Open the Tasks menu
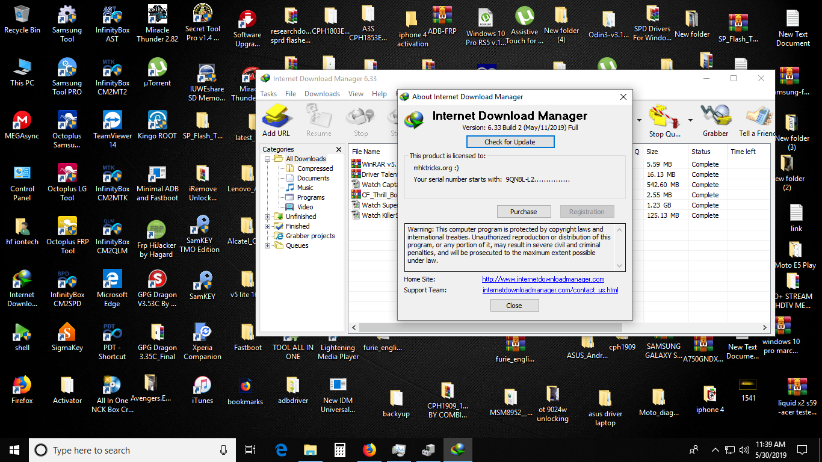The image size is (822, 462). (x=268, y=94)
